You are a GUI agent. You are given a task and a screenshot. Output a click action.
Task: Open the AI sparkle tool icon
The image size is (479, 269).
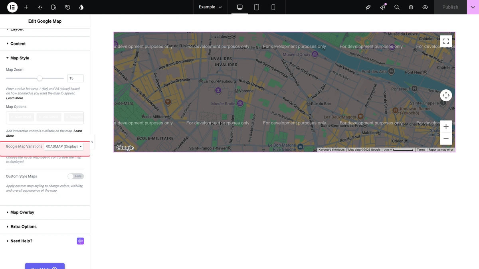click(x=40, y=7)
